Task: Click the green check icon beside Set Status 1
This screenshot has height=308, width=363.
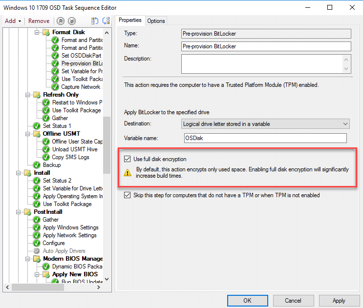Action: pos(37,126)
